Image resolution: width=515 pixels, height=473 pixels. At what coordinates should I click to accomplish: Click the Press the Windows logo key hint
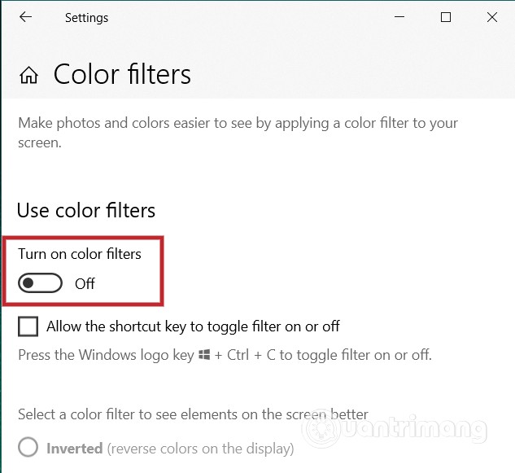(x=106, y=355)
